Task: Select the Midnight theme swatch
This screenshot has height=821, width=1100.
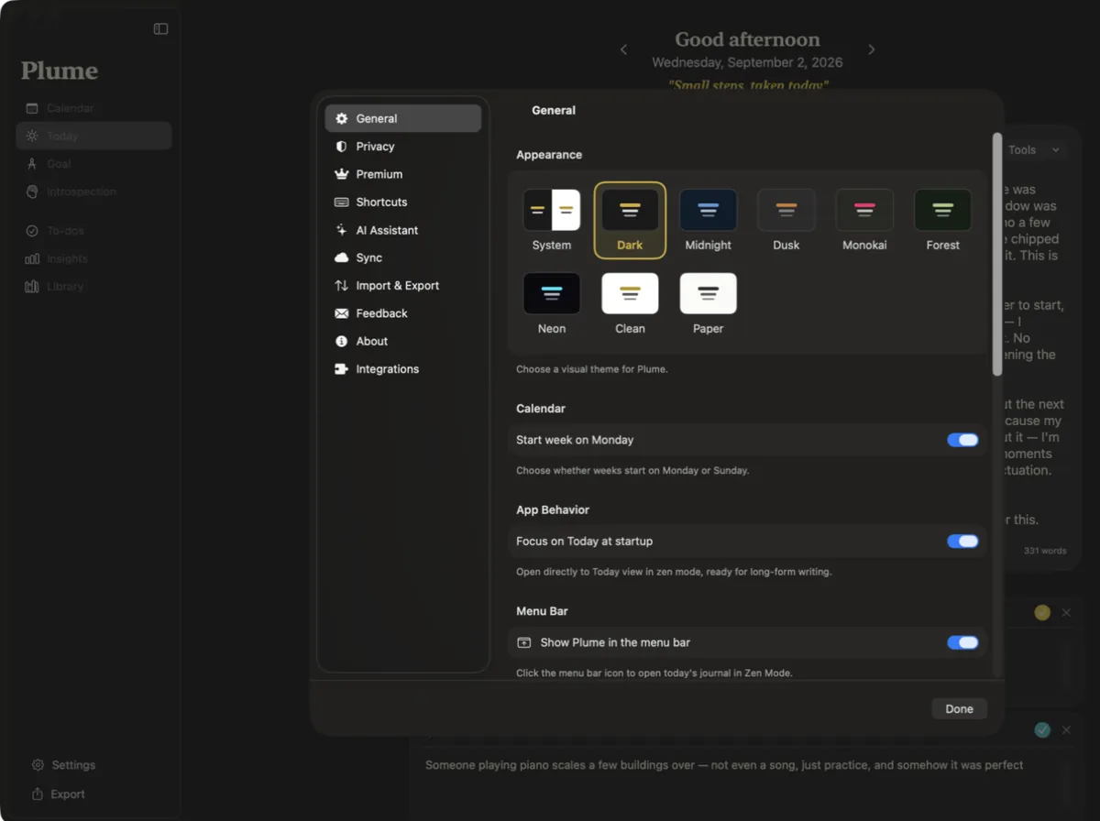Action: coord(708,210)
